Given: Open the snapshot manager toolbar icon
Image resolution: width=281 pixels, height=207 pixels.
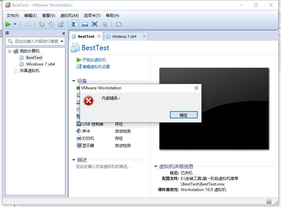Looking at the screenshot, I should coord(61,24).
